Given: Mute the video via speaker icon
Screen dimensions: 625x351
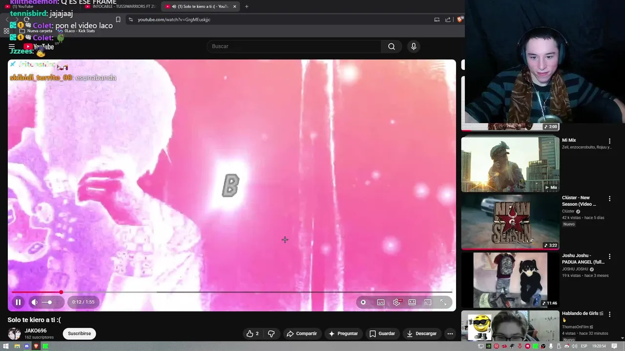Looking at the screenshot, I should [x=35, y=302].
